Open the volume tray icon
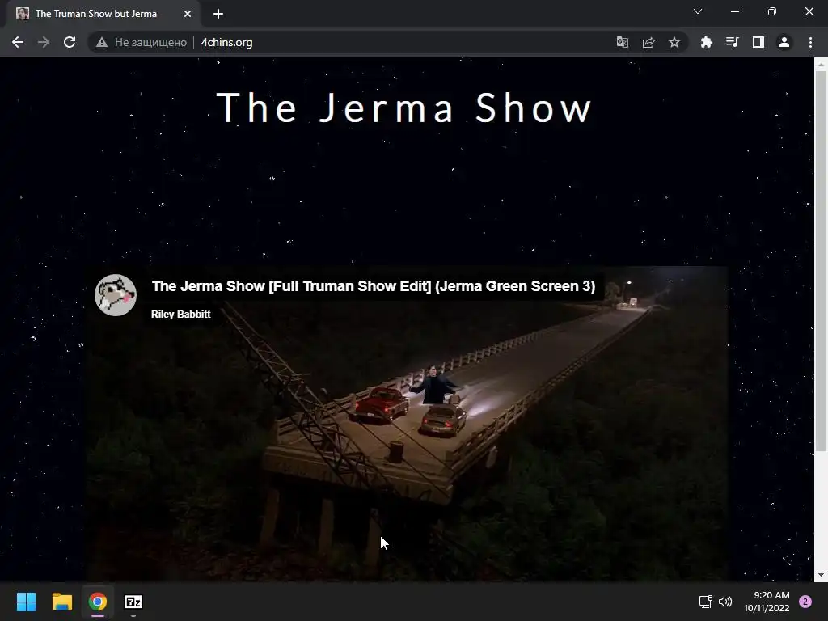The image size is (828, 621). pyautogui.click(x=725, y=602)
